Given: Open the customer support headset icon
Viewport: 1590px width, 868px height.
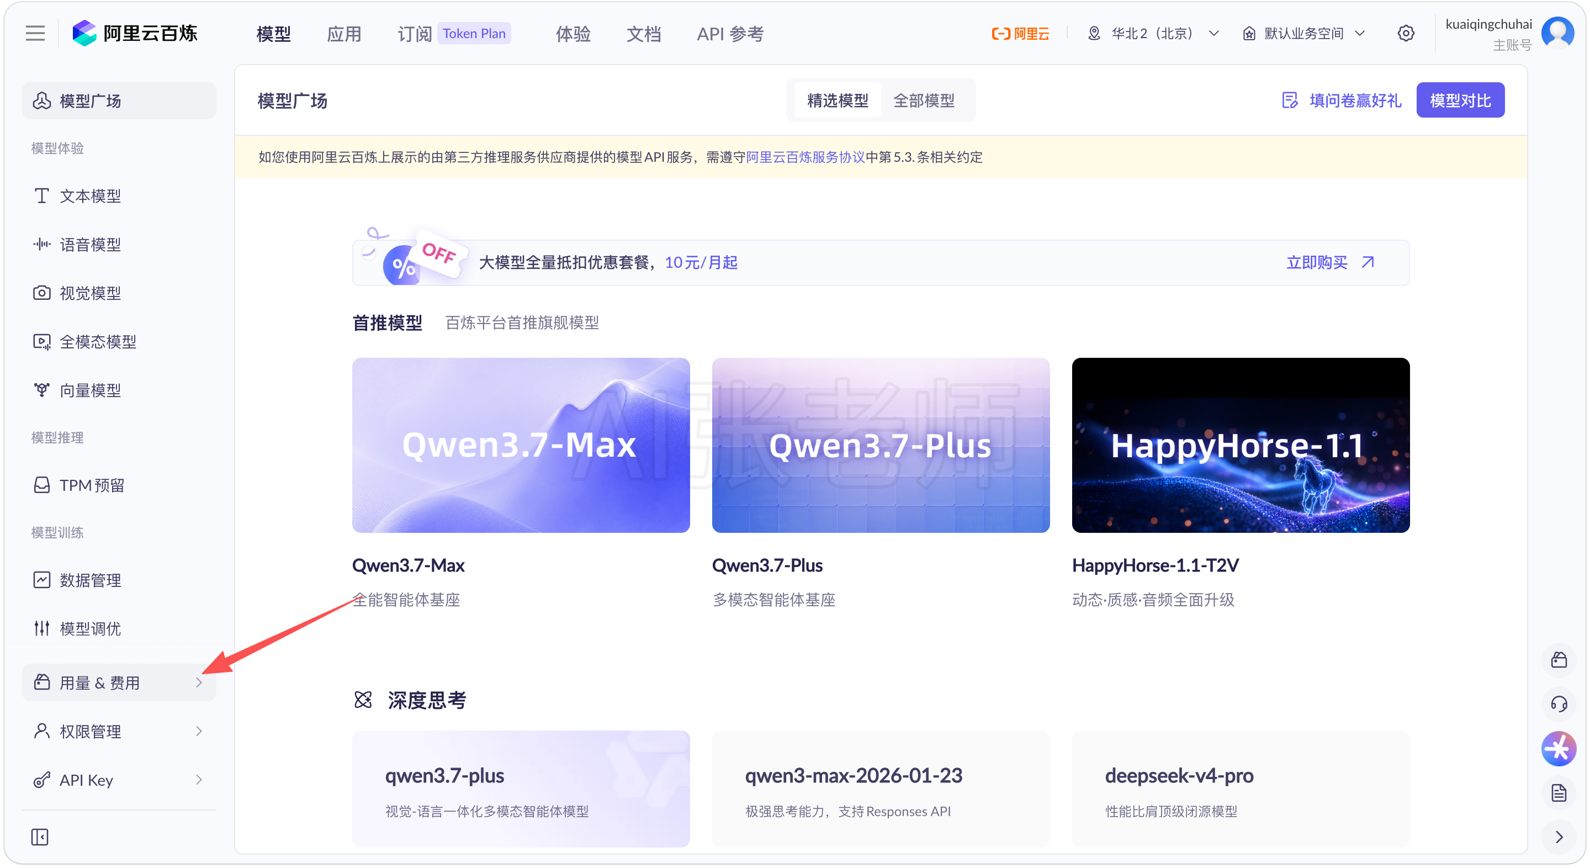Looking at the screenshot, I should [1559, 704].
